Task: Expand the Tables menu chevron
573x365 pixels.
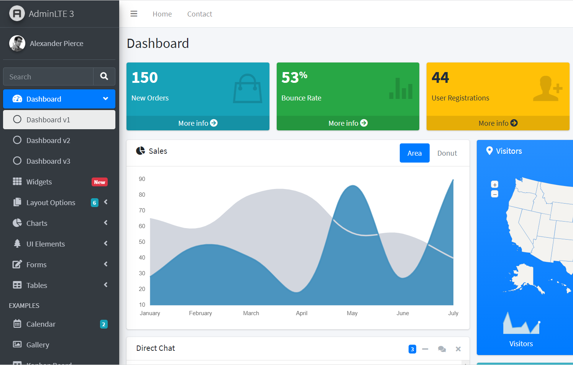Action: coord(106,285)
